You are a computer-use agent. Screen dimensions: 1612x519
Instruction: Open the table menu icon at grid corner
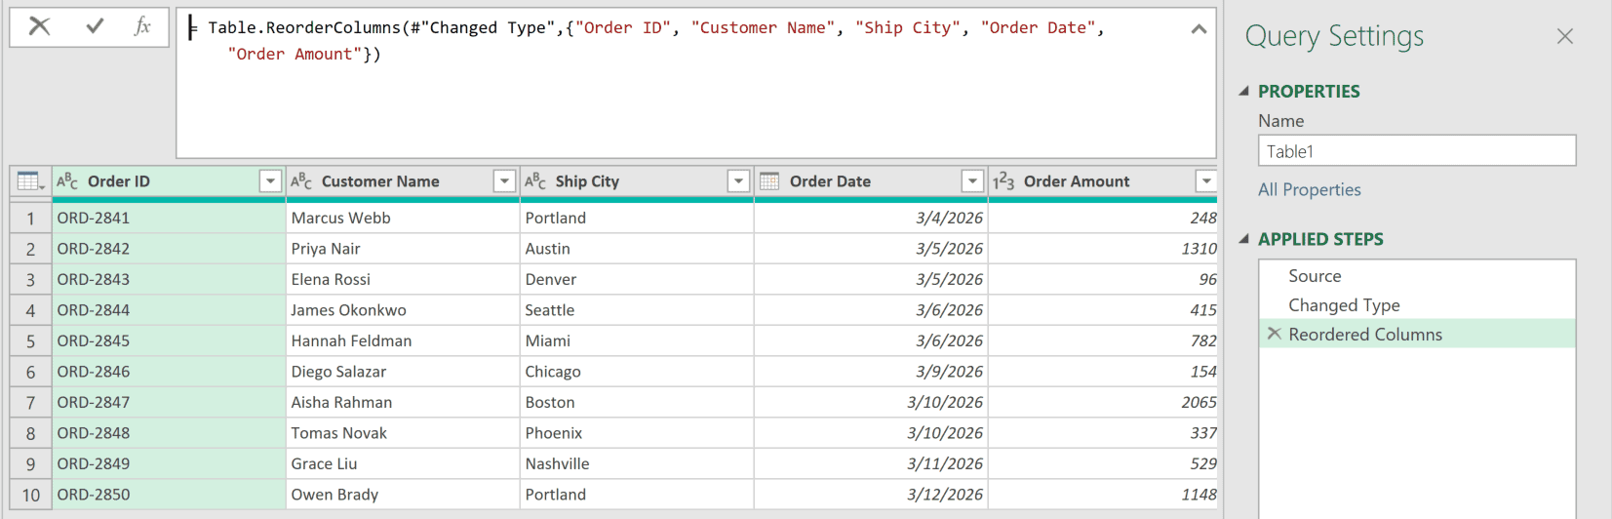30,181
